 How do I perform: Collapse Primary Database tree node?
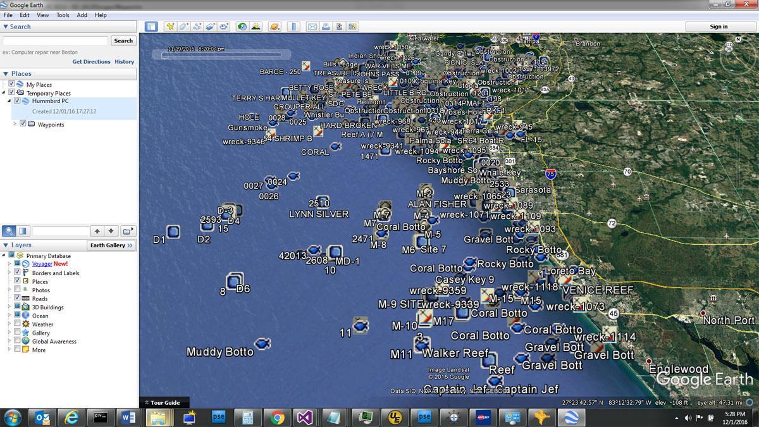point(4,256)
